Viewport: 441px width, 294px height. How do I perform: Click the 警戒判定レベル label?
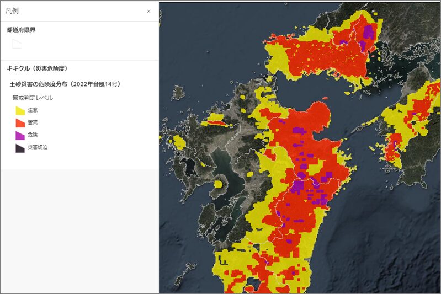pos(33,98)
